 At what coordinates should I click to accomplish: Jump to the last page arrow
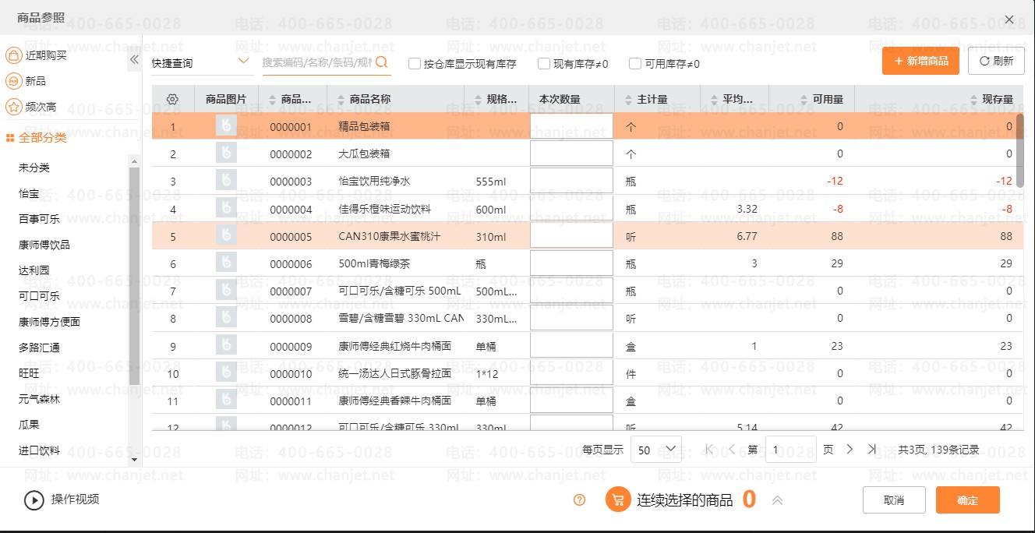(872, 450)
